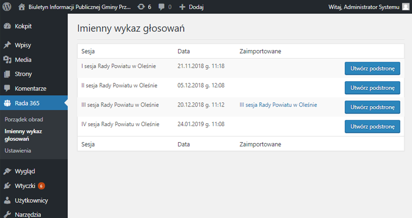Screen dimensions: 412x218
Task: Open Kokpit dashboard in sidebar
Action: tap(23, 26)
